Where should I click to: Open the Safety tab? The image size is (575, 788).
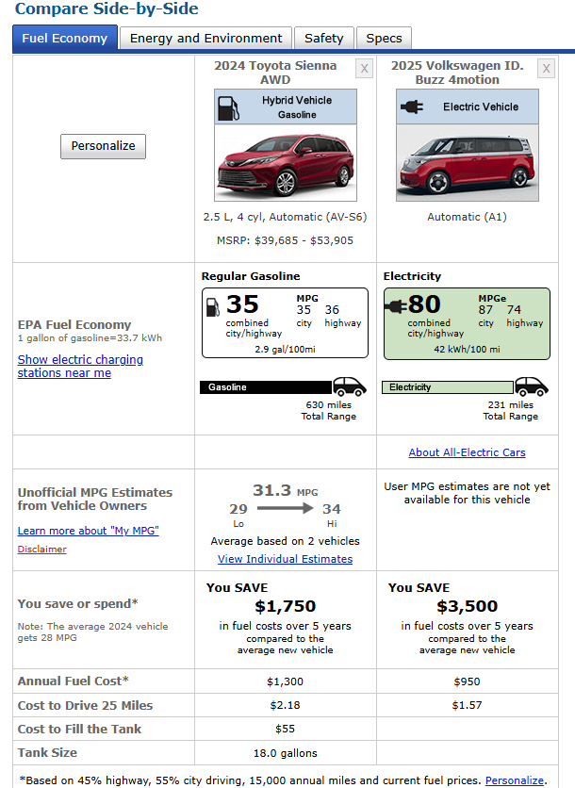click(323, 39)
